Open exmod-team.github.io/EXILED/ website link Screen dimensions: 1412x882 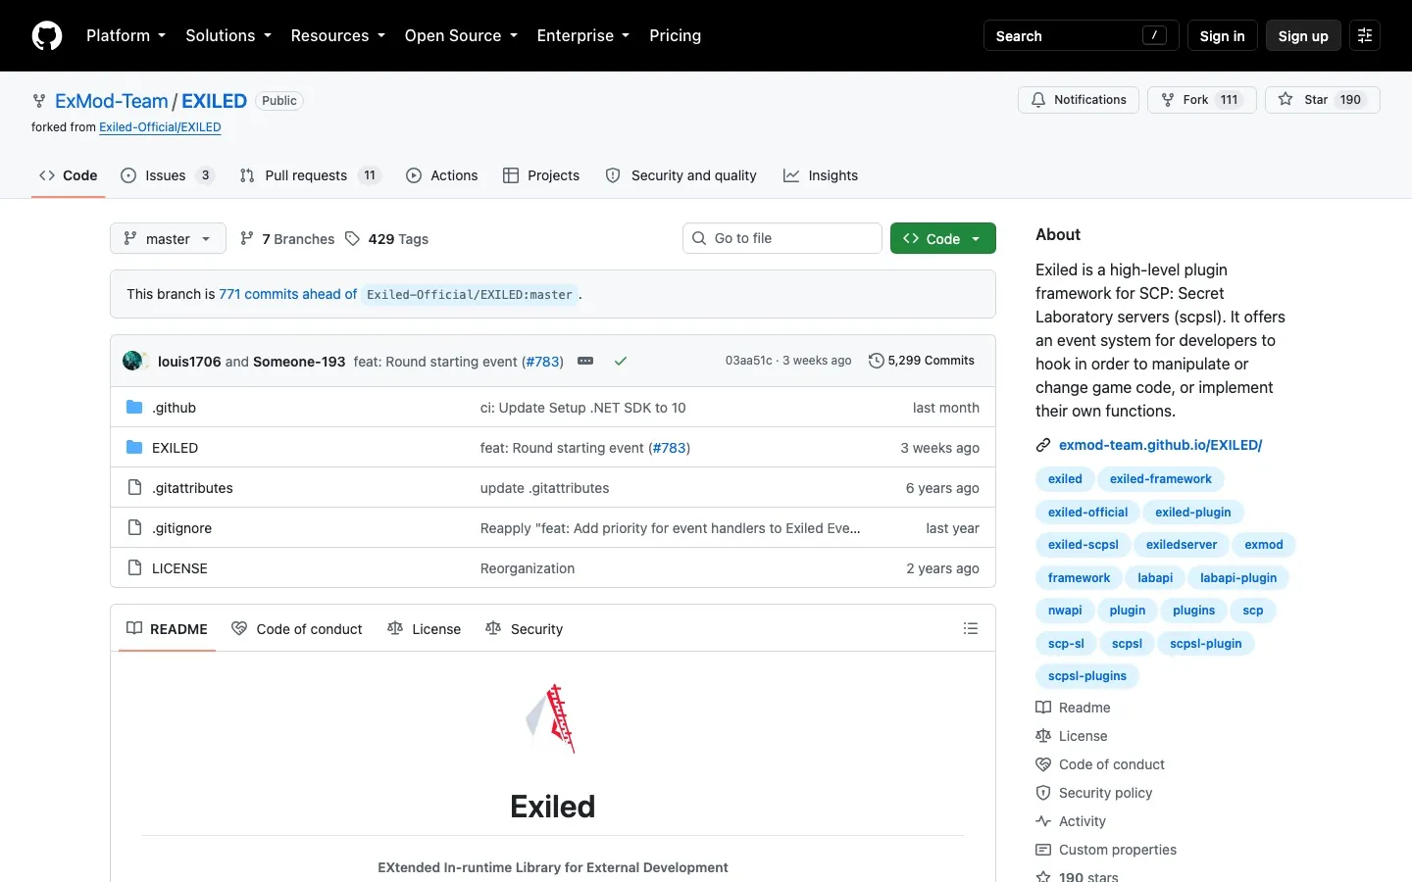[x=1160, y=445]
